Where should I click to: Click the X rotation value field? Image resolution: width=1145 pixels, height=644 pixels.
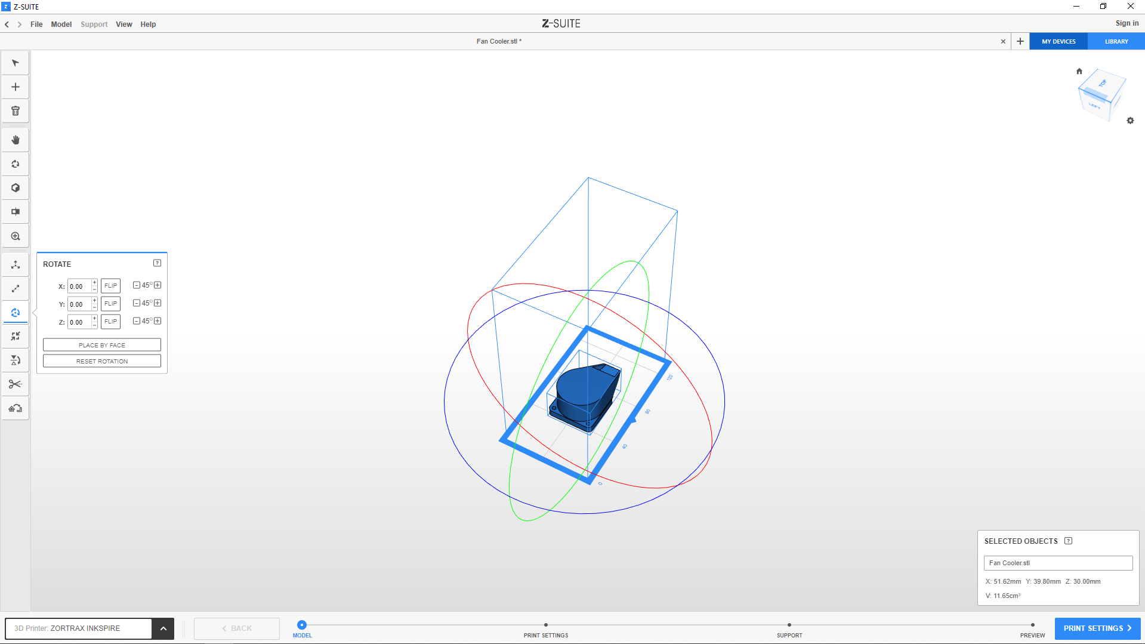click(79, 286)
